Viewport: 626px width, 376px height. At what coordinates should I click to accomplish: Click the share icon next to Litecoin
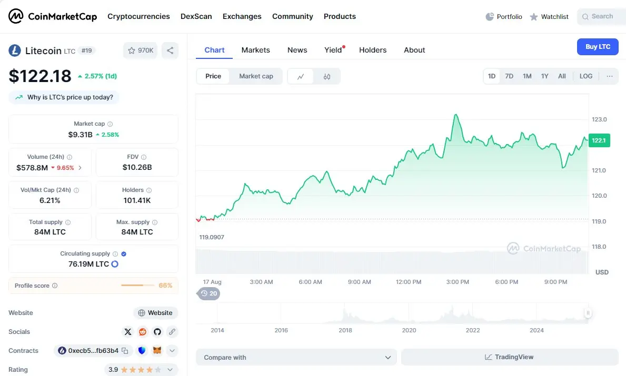pyautogui.click(x=170, y=50)
